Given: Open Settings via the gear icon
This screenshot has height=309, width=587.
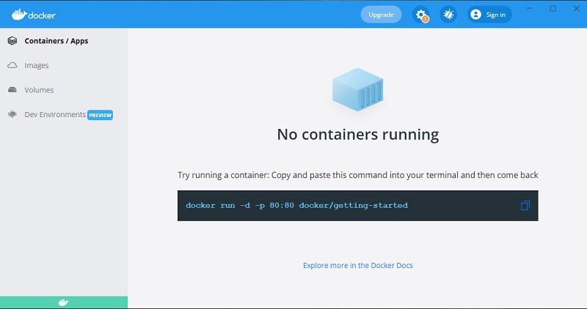Looking at the screenshot, I should pos(420,14).
